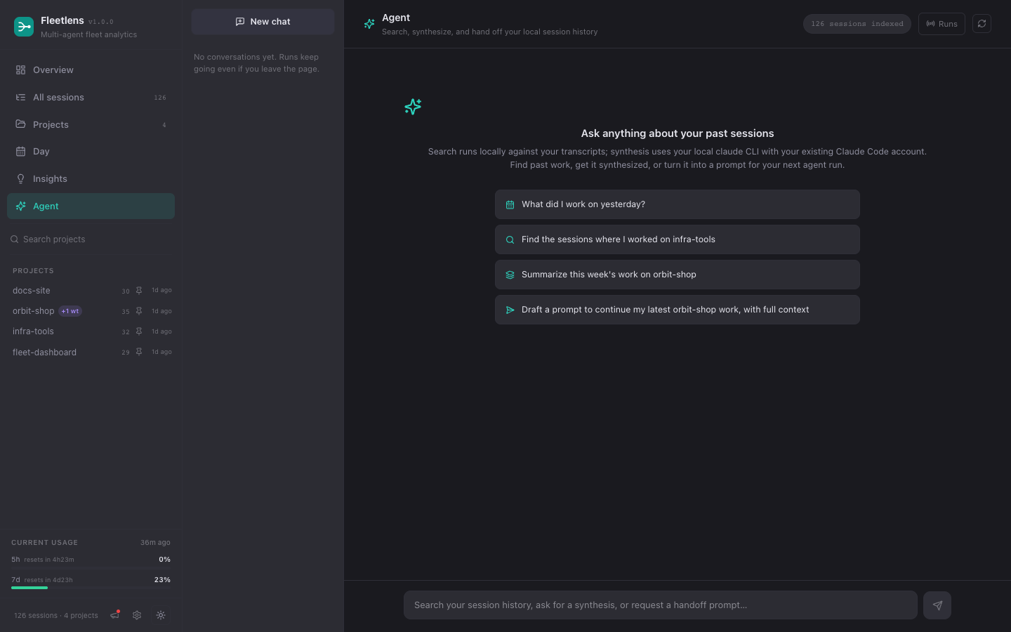Click the large sparkle icon above heading
The width and height of the screenshot is (1011, 632).
pos(413,107)
